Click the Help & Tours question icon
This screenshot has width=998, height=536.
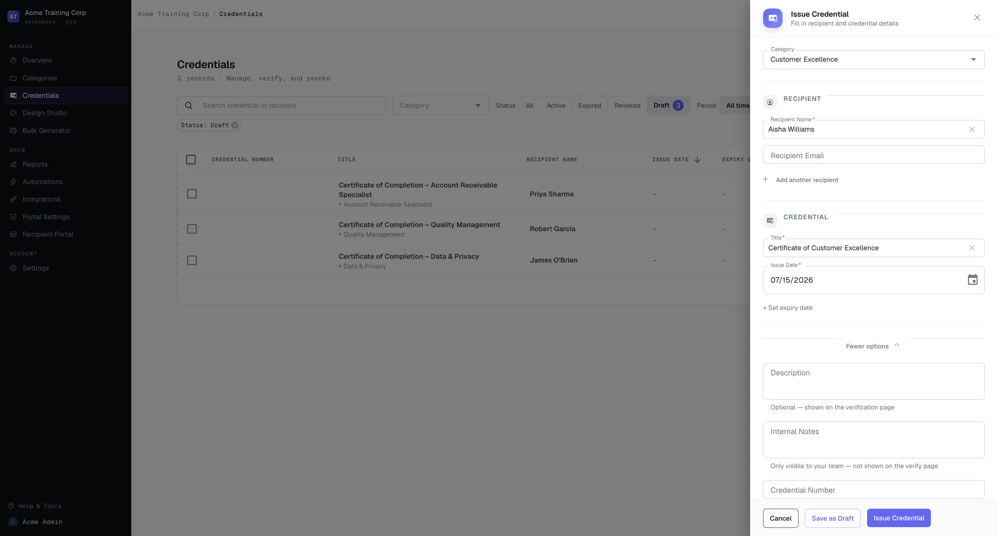(11, 506)
